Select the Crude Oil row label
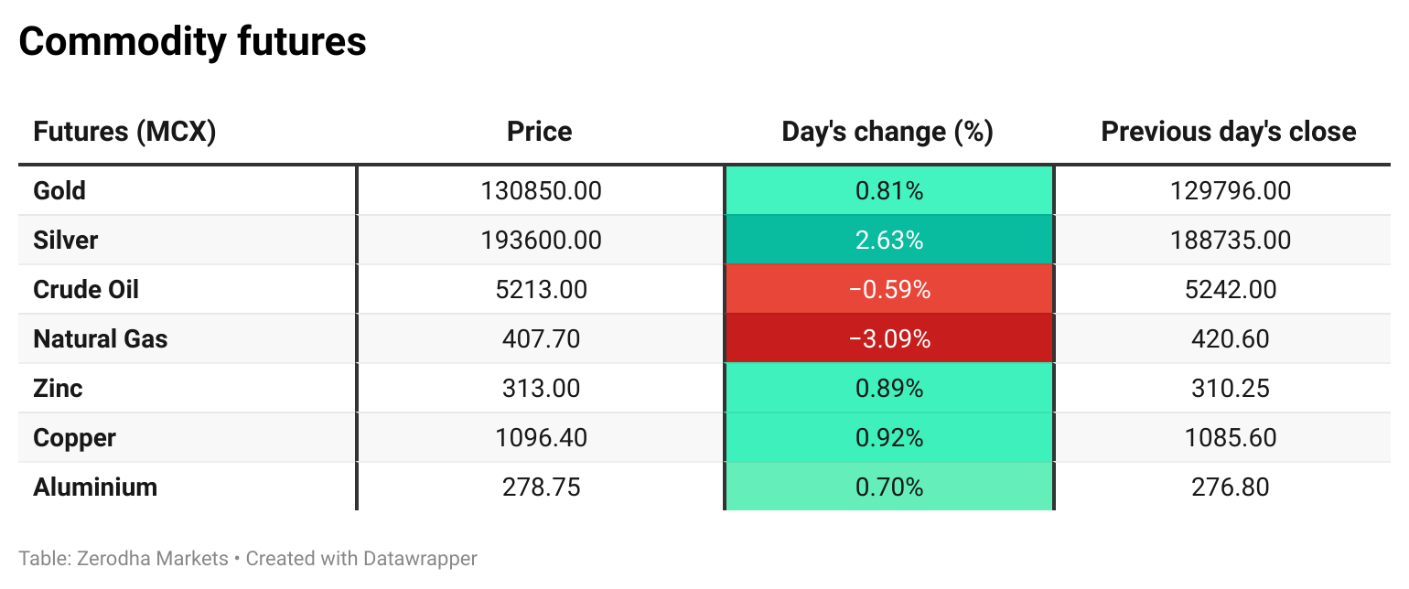 pos(86,290)
